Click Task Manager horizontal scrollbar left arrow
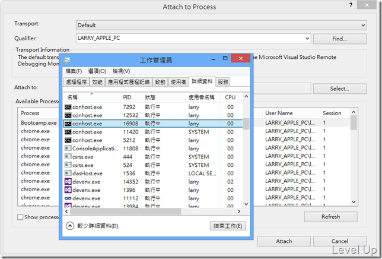 [x=66, y=211]
